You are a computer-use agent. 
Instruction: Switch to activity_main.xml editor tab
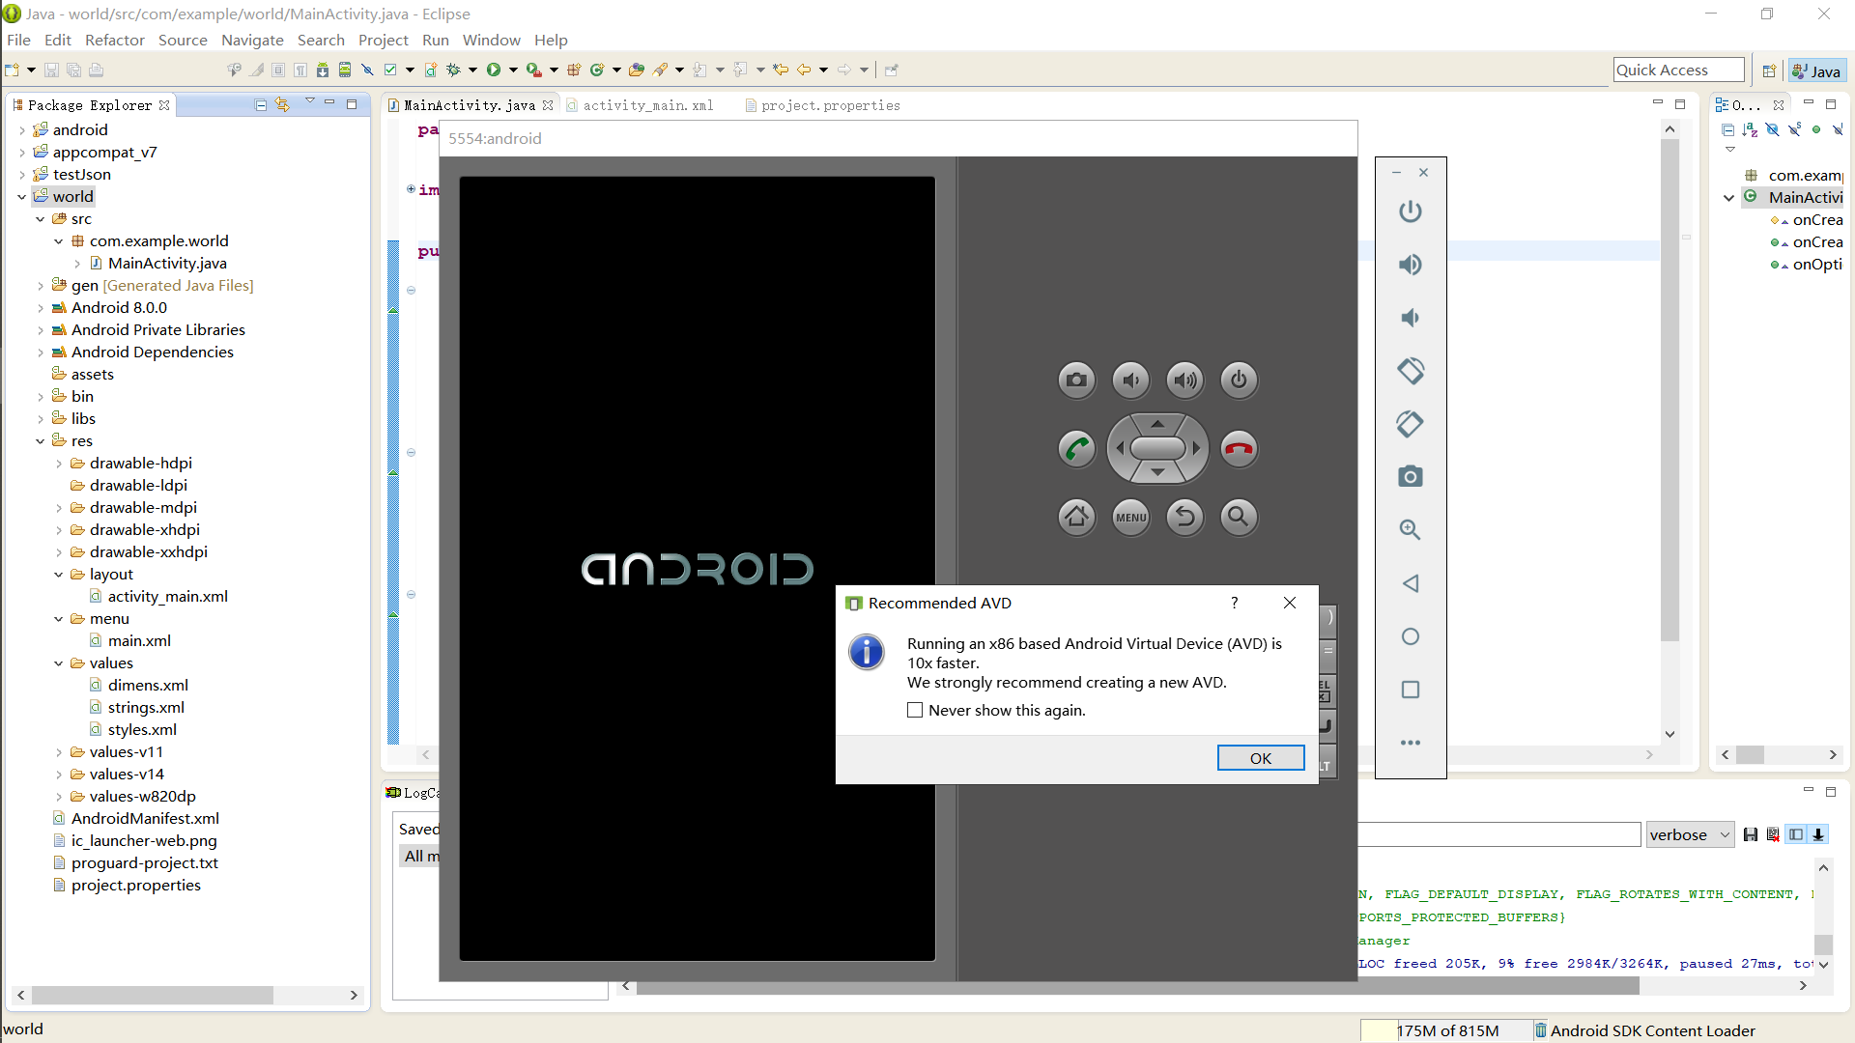tap(647, 105)
